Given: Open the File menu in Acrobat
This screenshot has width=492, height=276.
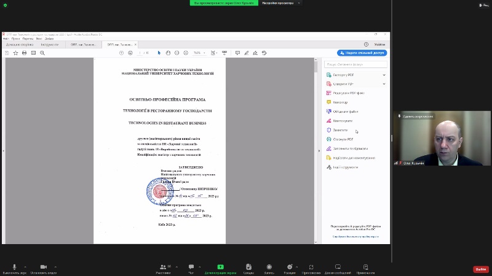Looking at the screenshot, I should [x=6, y=39].
